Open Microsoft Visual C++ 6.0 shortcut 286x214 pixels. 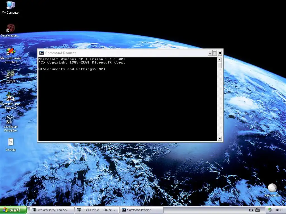11,55
